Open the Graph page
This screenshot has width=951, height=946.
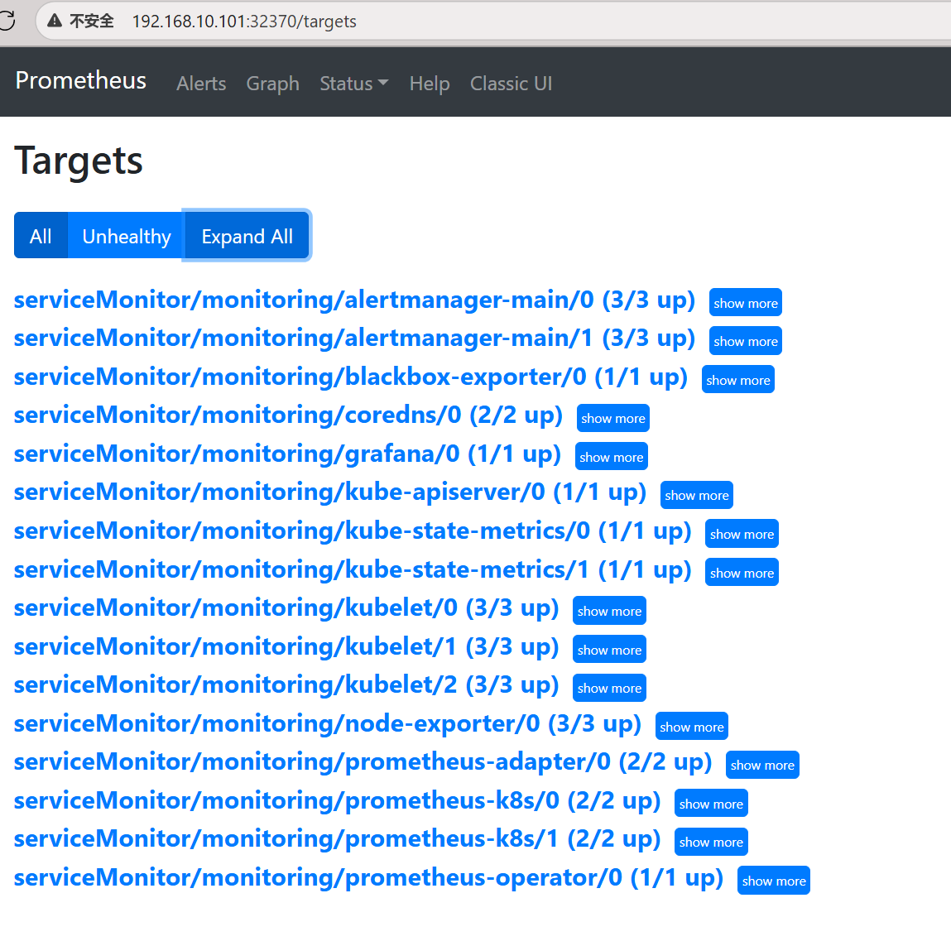(273, 83)
